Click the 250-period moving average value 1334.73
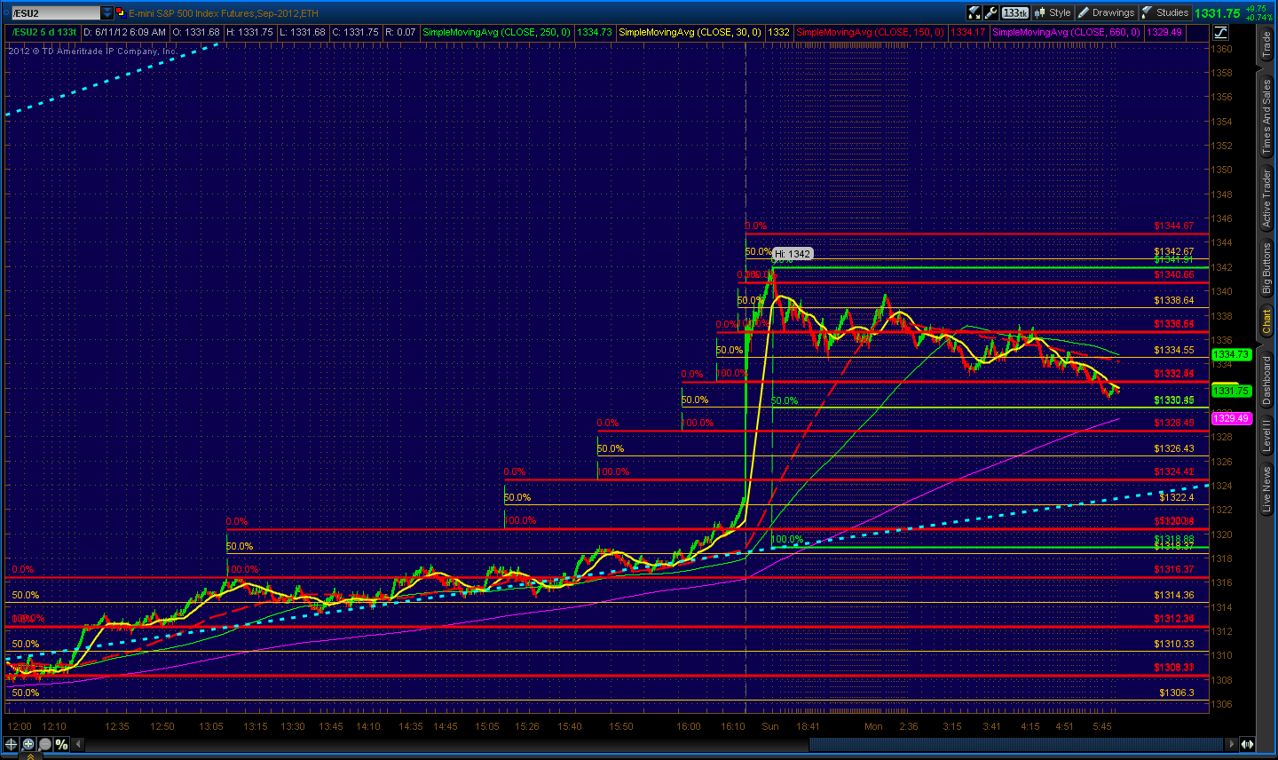The width and height of the screenshot is (1278, 760). pyautogui.click(x=595, y=32)
